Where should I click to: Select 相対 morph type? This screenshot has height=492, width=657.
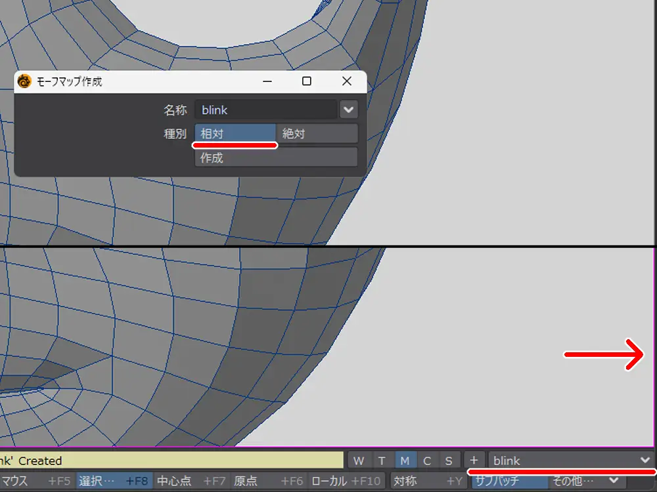(x=235, y=133)
